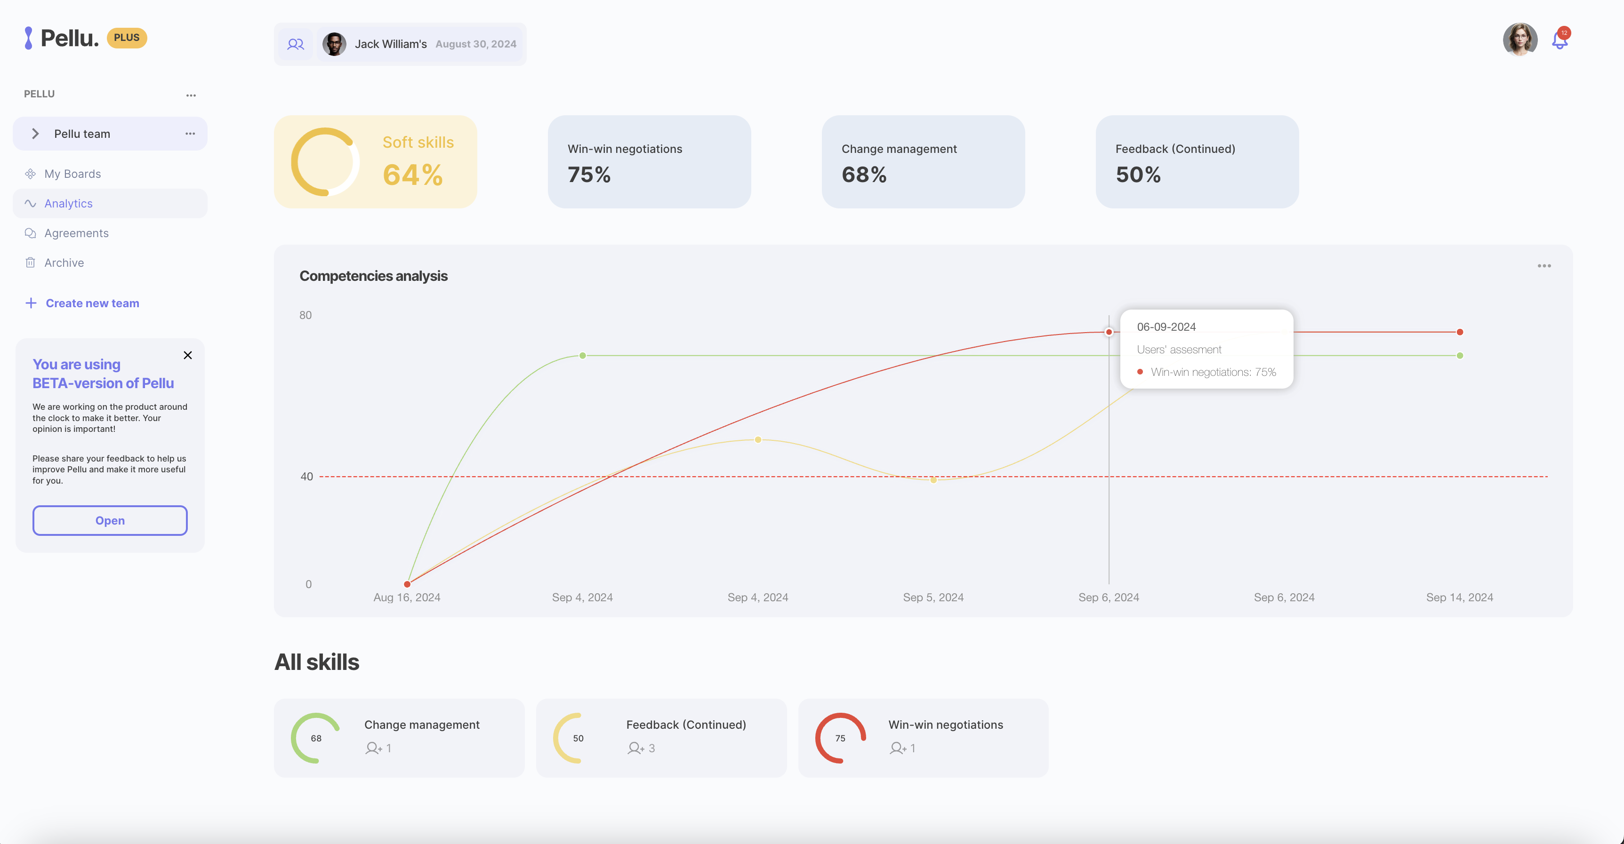
Task: Close the BETA-version notice
Action: click(188, 355)
